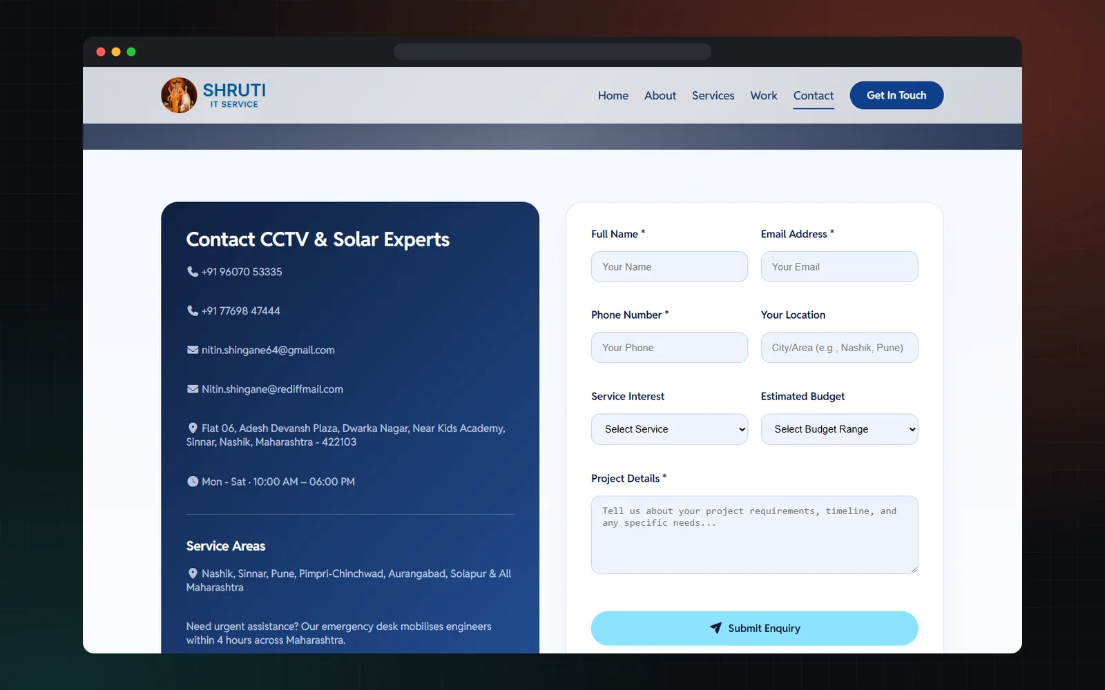1105x690 pixels.
Task: Click the Need urgent assistance paragraph
Action: [338, 633]
